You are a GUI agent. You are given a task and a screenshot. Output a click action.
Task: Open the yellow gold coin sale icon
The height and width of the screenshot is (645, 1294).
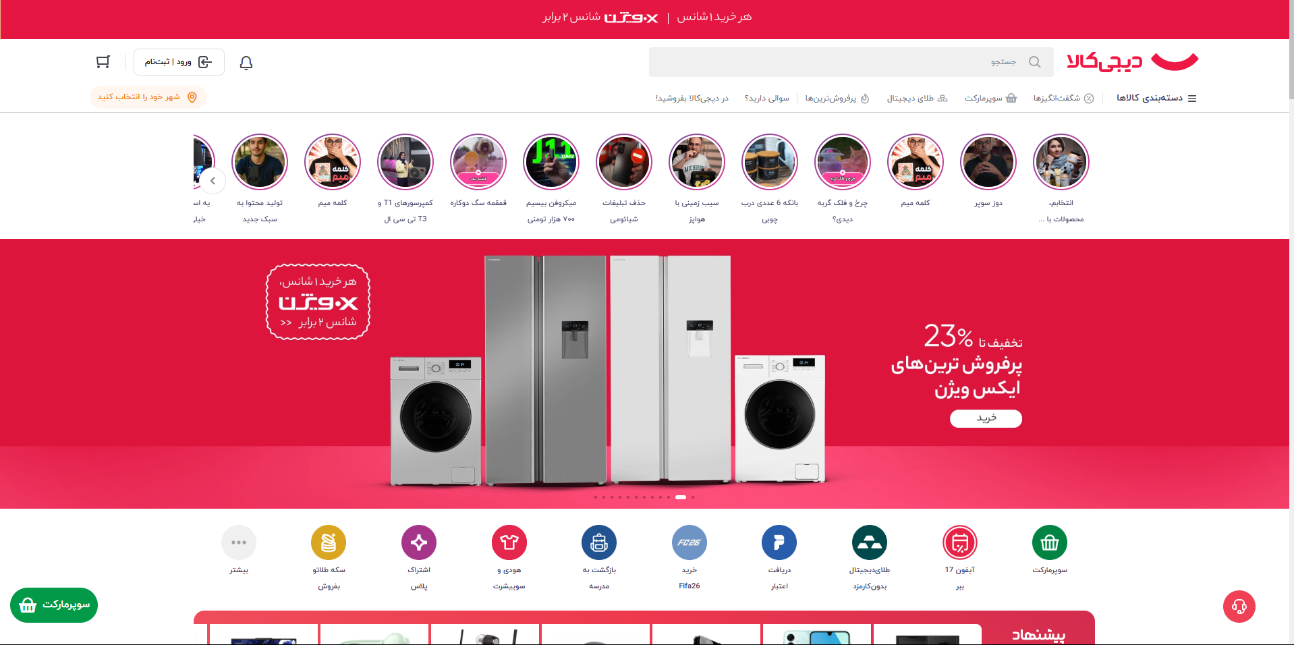(x=329, y=542)
